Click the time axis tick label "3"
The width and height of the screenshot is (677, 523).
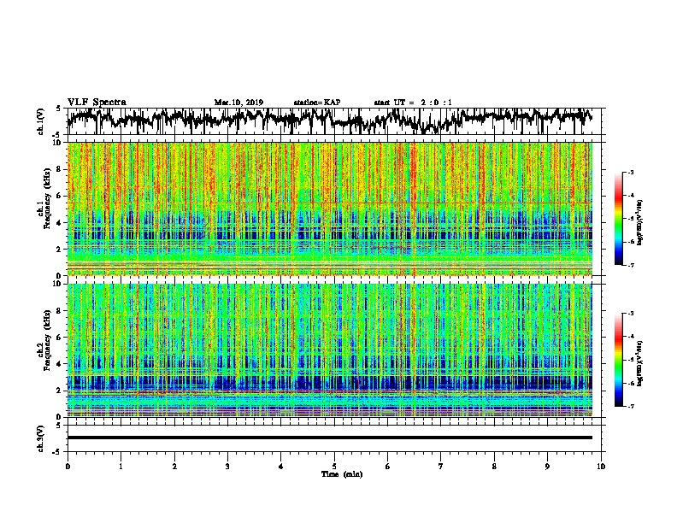click(227, 466)
